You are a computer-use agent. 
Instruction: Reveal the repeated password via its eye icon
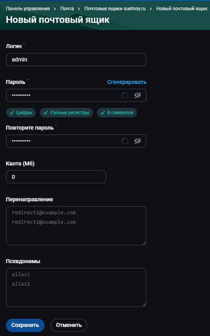pyautogui.click(x=138, y=141)
